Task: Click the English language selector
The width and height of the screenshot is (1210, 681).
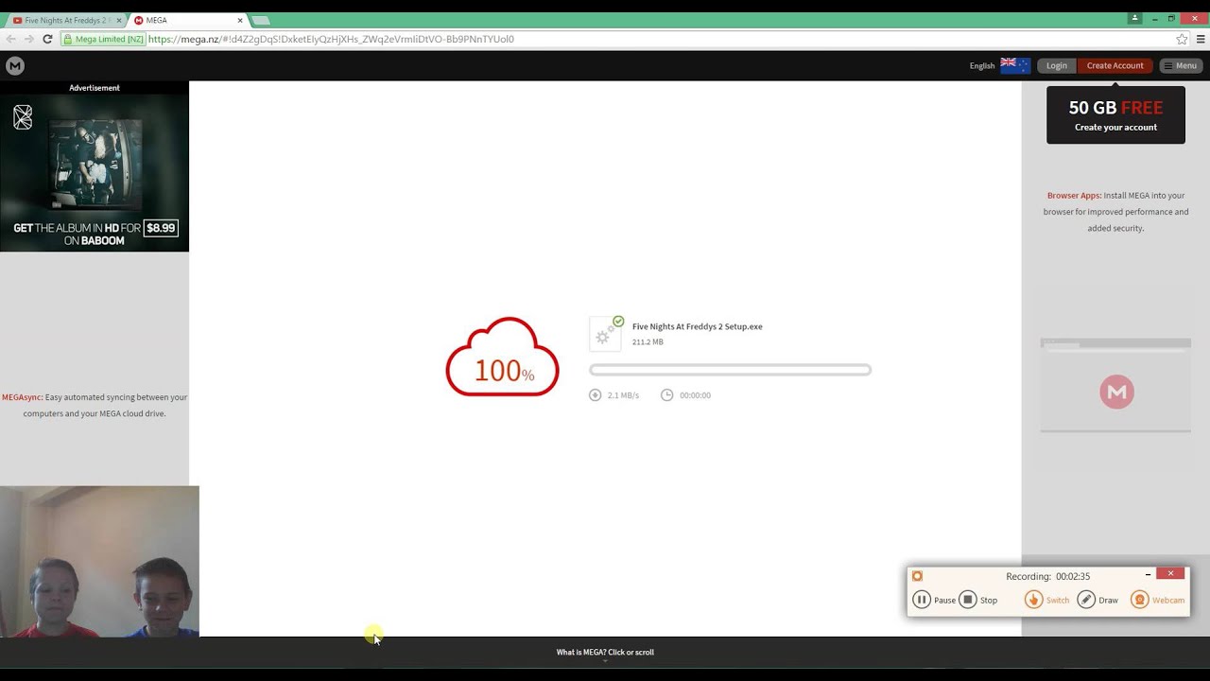Action: 982,65
